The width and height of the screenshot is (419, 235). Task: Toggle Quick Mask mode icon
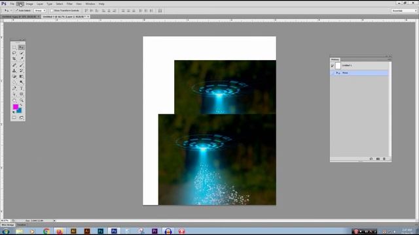(14, 117)
